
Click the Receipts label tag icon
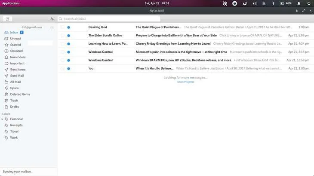[x=6, y=125]
